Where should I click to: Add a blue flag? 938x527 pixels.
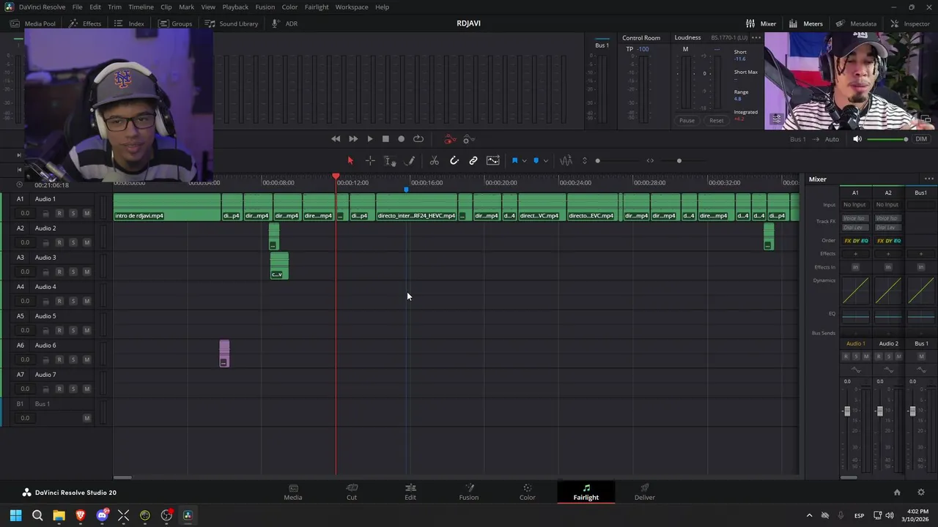(514, 160)
